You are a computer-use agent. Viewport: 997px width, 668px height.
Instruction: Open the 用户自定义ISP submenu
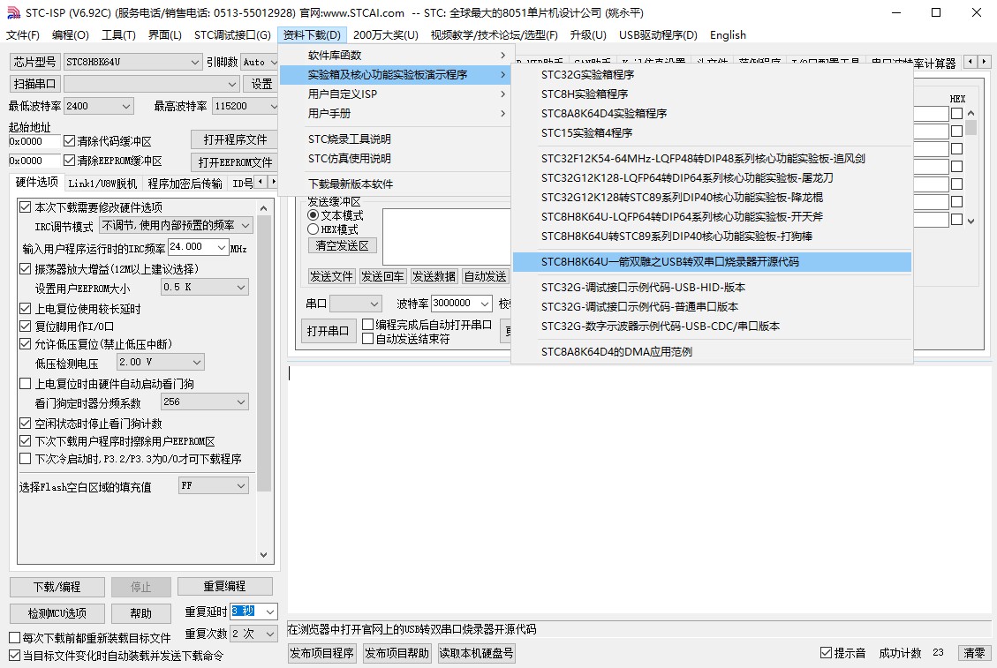coord(394,94)
